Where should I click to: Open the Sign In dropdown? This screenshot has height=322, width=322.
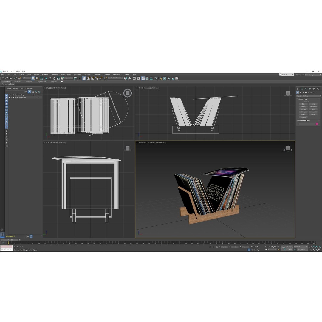286,75
